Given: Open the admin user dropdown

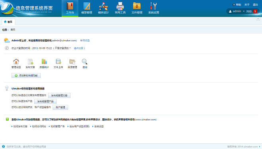Looking at the screenshot, I should 237,11.
